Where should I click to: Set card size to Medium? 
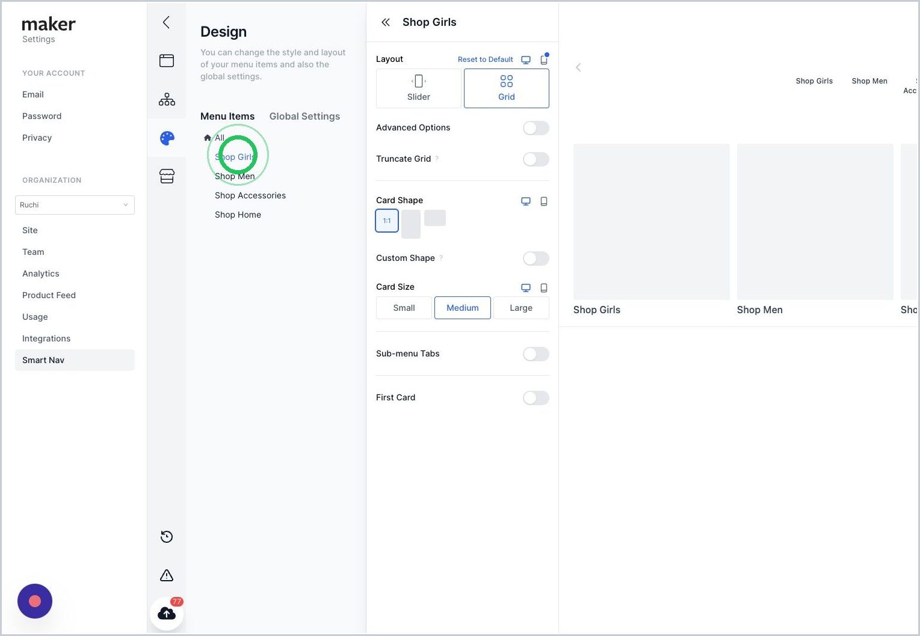pyautogui.click(x=463, y=308)
